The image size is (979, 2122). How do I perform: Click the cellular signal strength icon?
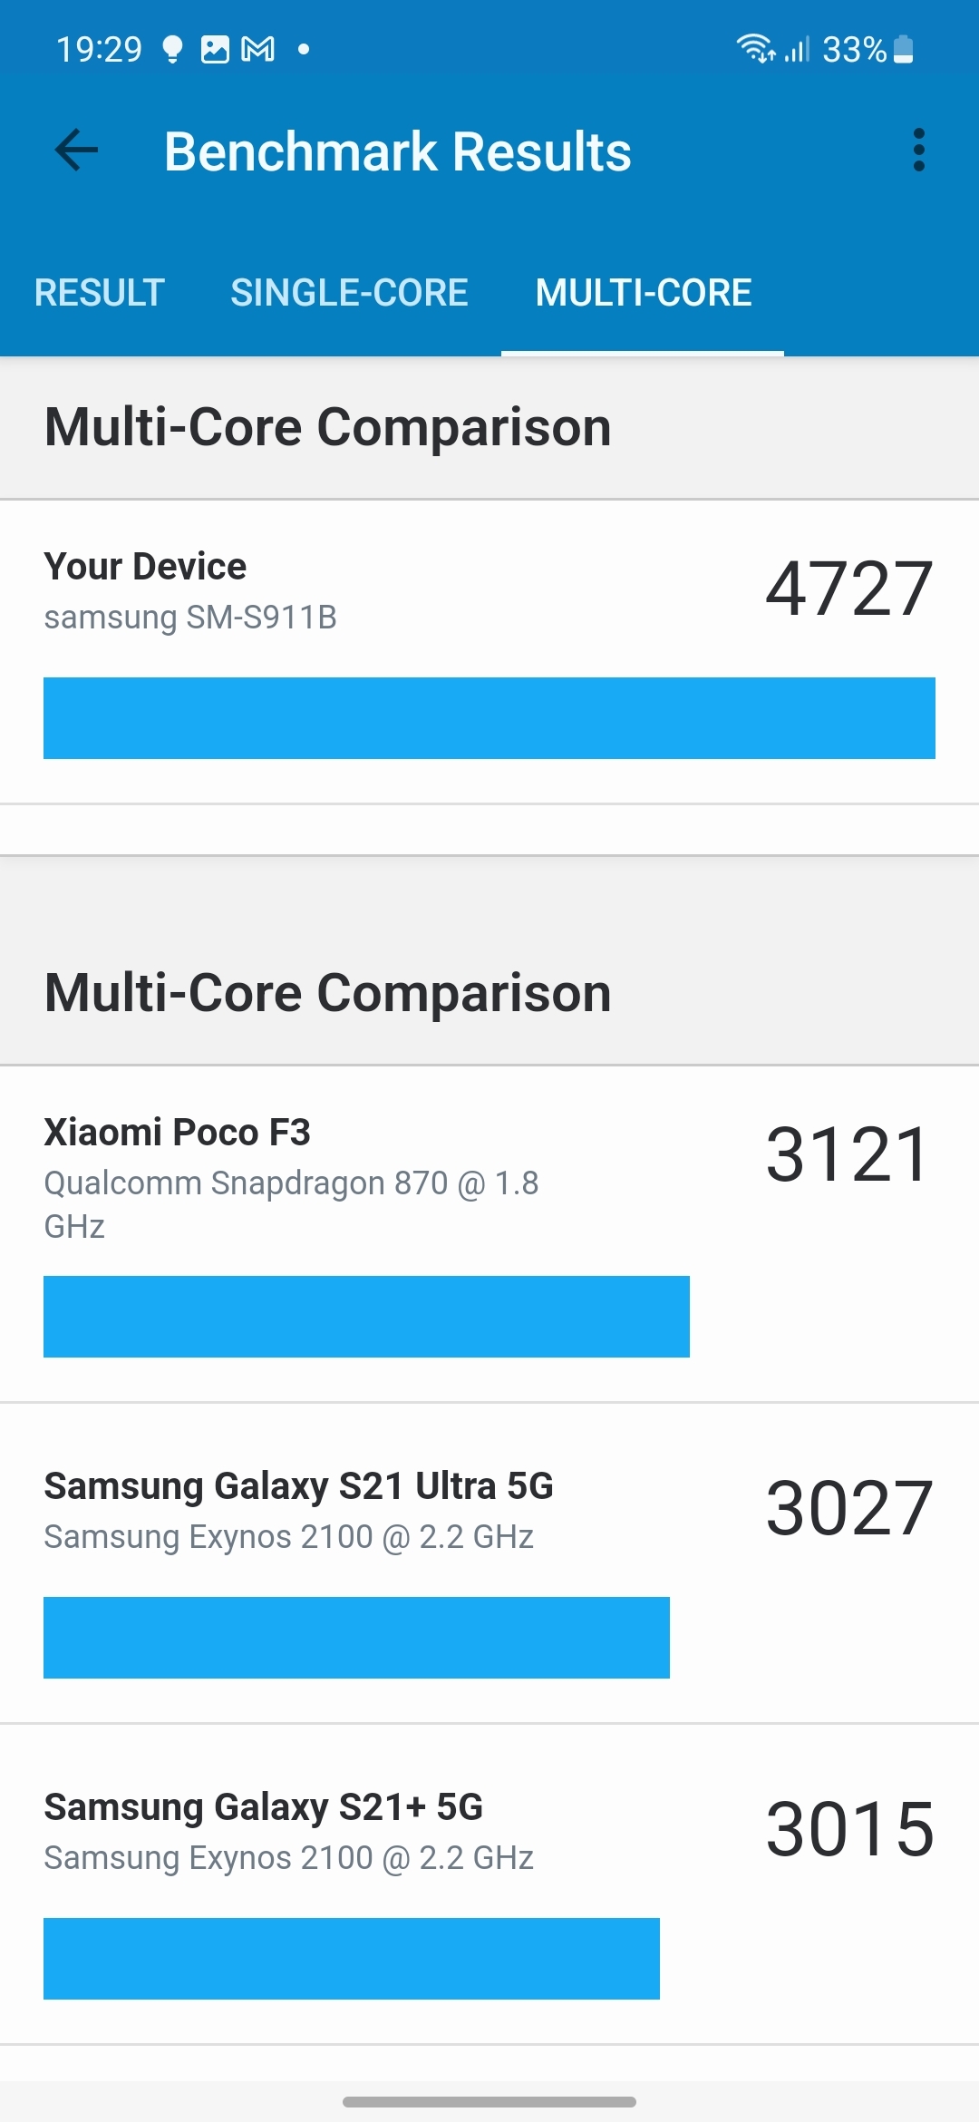798,48
